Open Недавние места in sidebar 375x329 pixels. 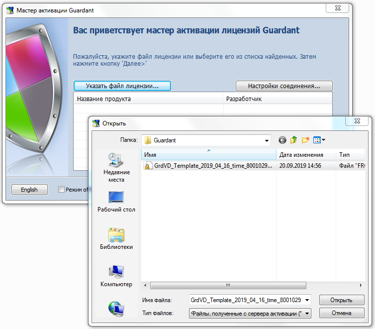116,167
